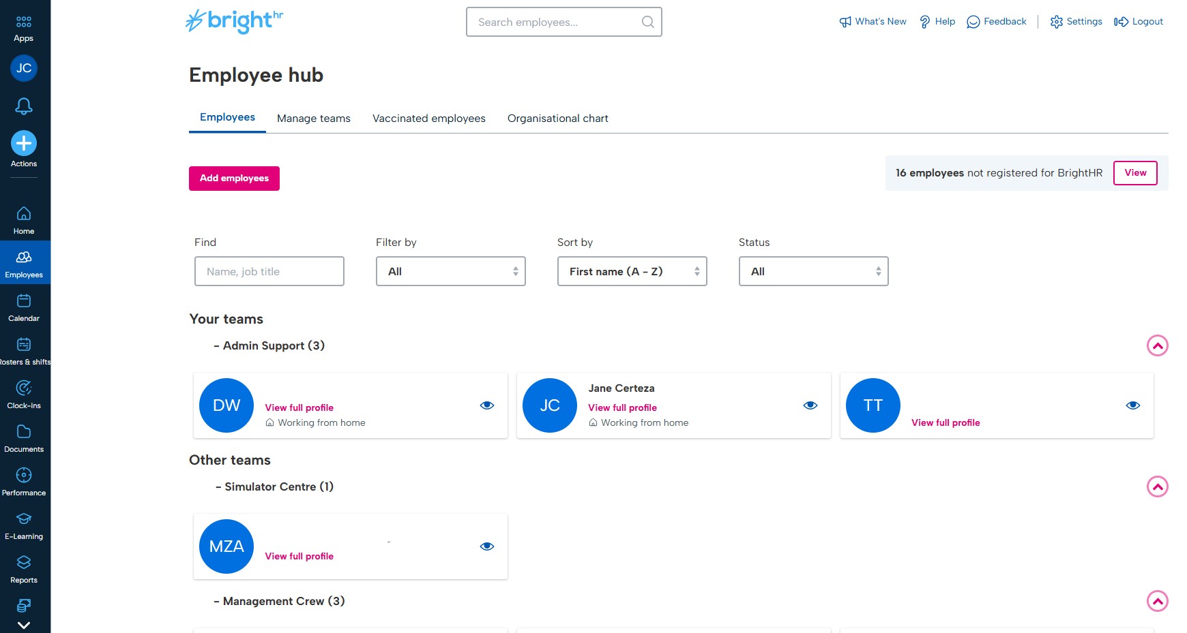1187x633 pixels.
Task: Open Performance in the sidebar
Action: 24,482
